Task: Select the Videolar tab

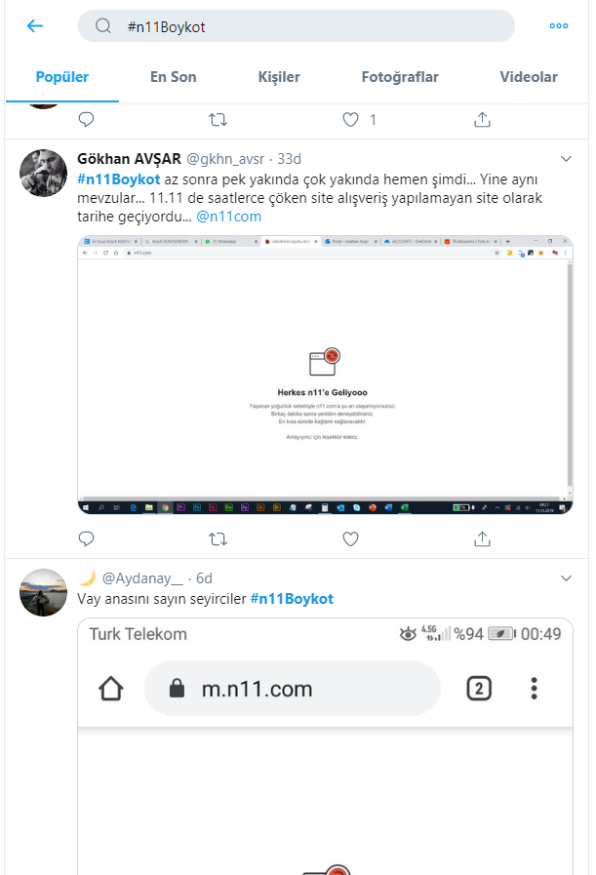Action: (529, 77)
